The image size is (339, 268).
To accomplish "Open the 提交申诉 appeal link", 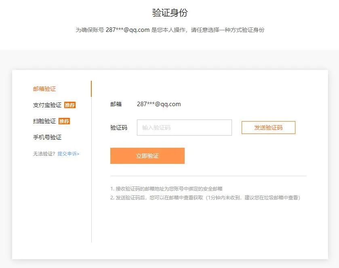I will coord(68,154).
